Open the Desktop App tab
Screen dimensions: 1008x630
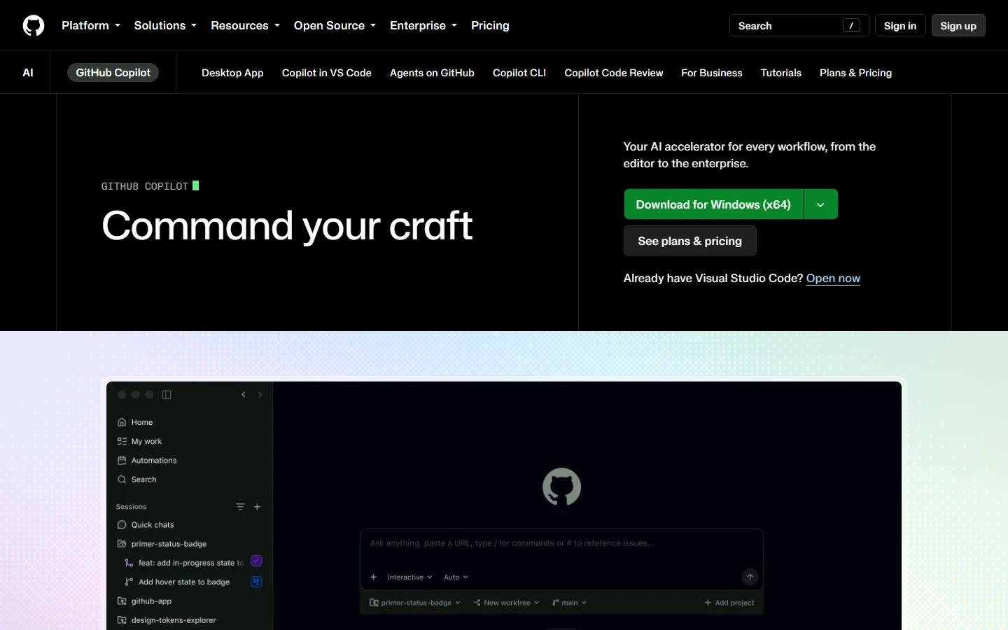pyautogui.click(x=232, y=73)
